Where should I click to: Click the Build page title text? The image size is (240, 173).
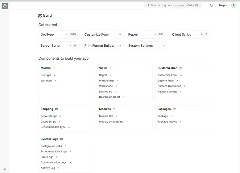48,16
